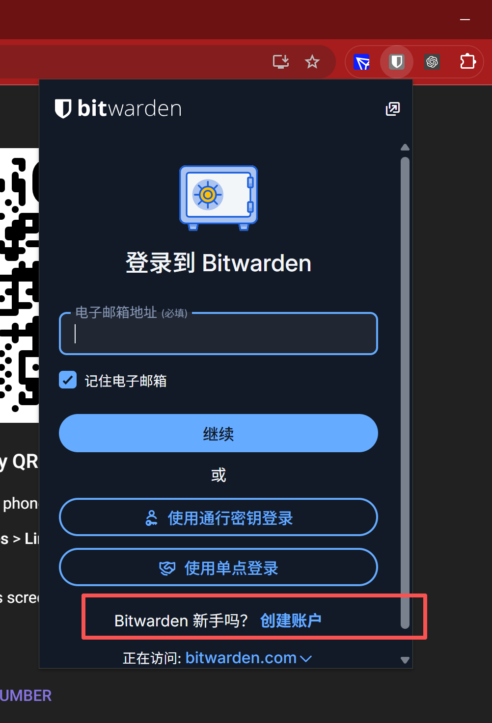
Task: Click the 电子邮箱地址 input field
Action: coord(219,334)
